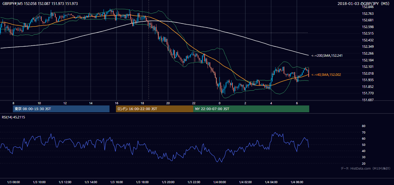Click the bottom time label 1/3 18:00
Viewport: 394px width, 185px height.
click(142, 182)
